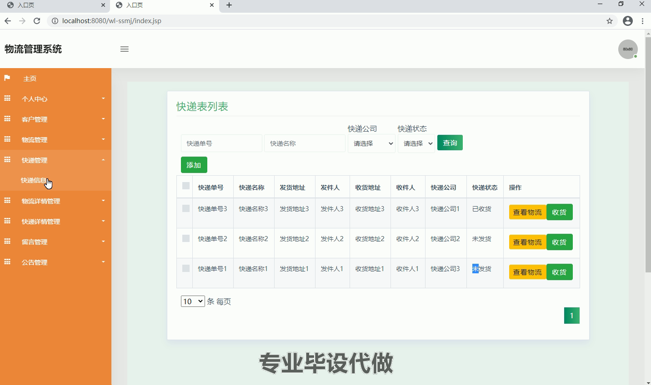
Task: Click grid icon beside 快递详情管理
Action: click(7, 221)
